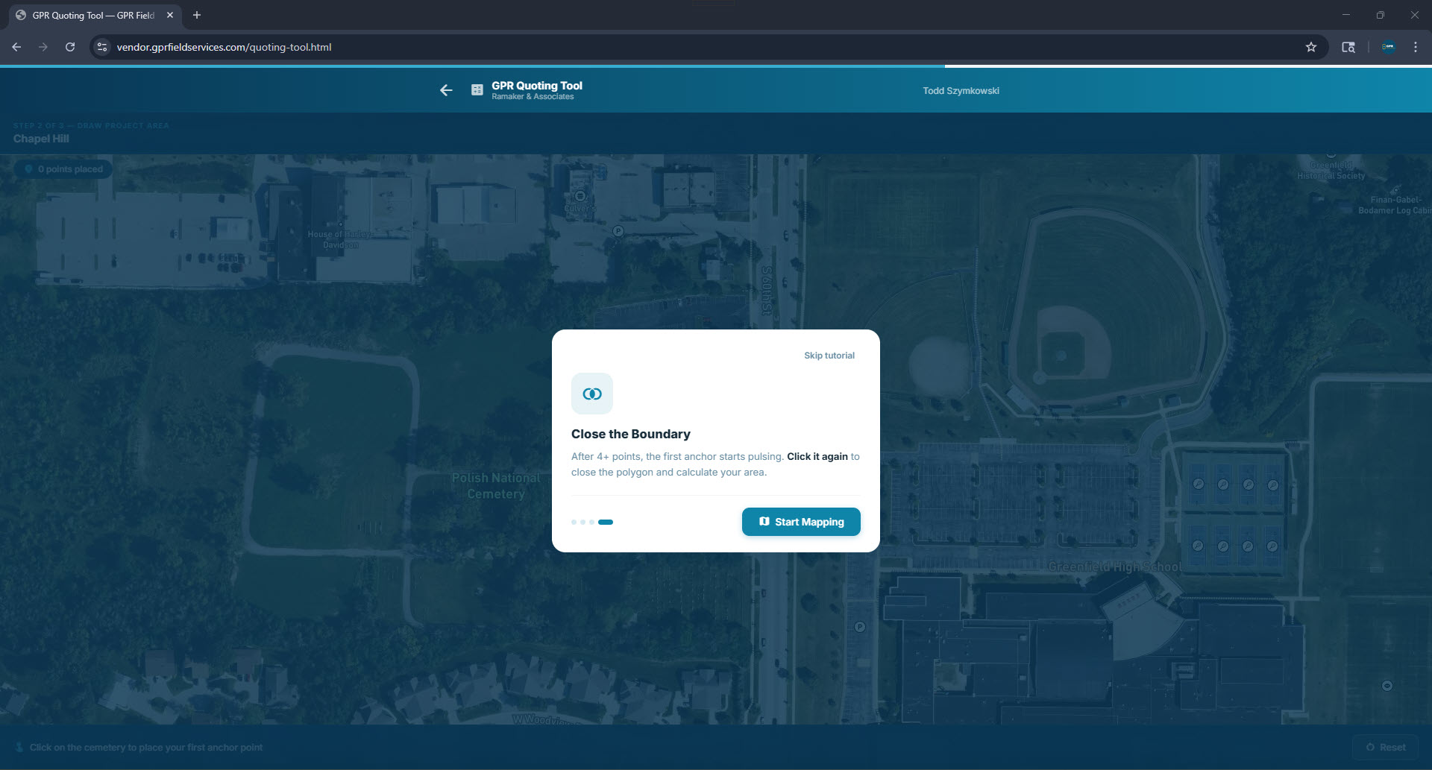Select the active fourth tutorial pagination dot
This screenshot has width=1432, height=770.
(606, 523)
